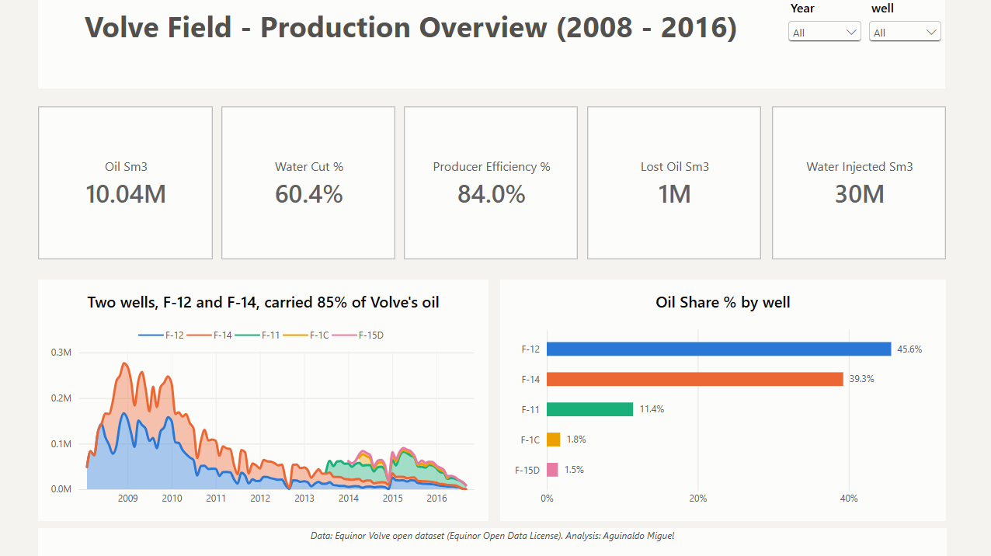The image size is (991, 556).
Task: Click the 11.4% data label
Action: point(652,409)
